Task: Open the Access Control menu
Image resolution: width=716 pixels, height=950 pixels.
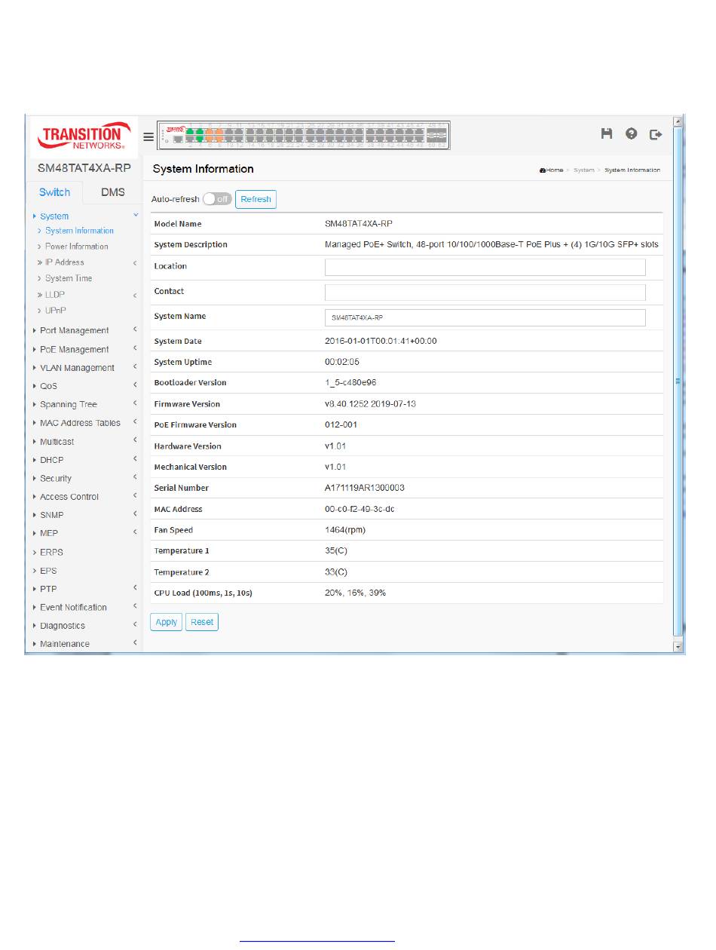Action: pyautogui.click(x=69, y=497)
